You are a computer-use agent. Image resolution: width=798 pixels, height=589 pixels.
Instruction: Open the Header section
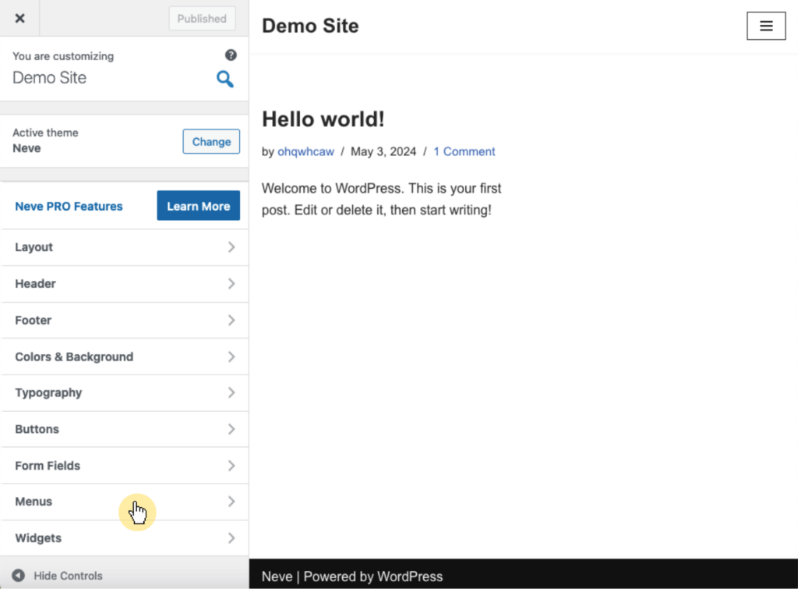125,284
